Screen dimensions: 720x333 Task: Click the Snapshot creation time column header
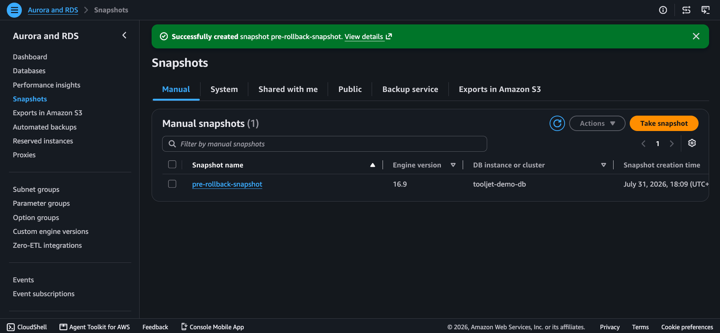(662, 165)
